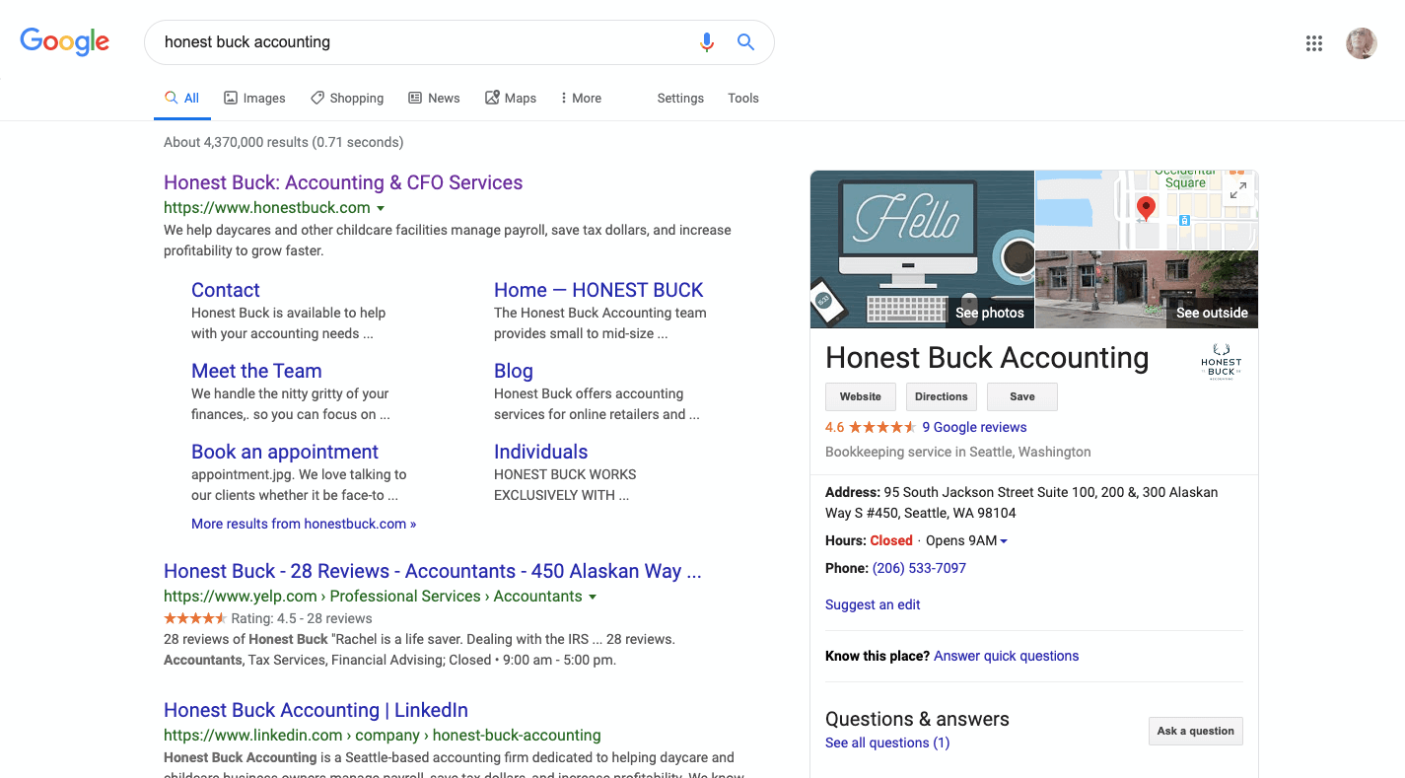Click the red map pin
Viewport: 1405px width, 778px height.
click(x=1146, y=208)
